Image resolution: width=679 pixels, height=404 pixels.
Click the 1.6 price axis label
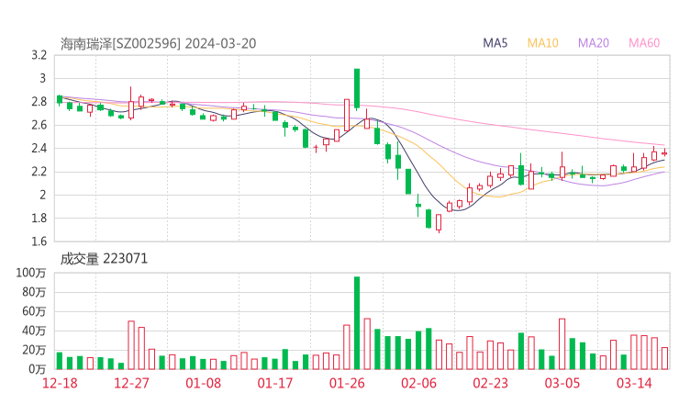tap(38, 241)
